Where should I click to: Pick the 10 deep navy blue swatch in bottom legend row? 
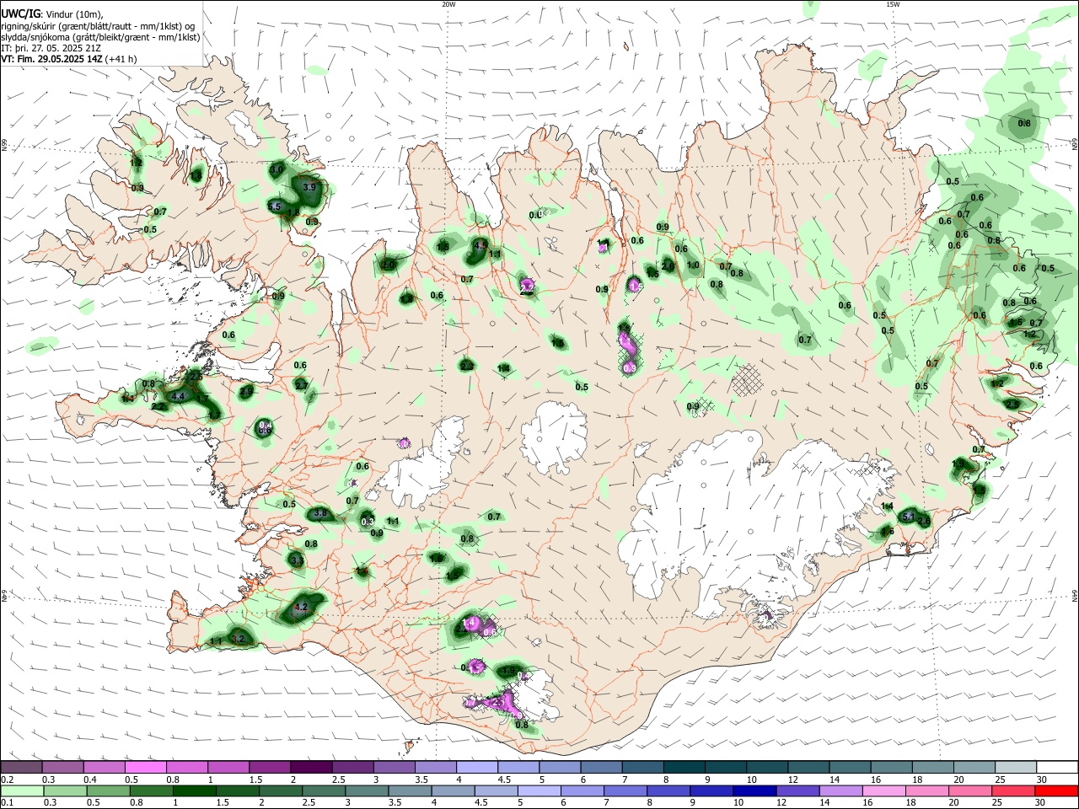pos(754,791)
